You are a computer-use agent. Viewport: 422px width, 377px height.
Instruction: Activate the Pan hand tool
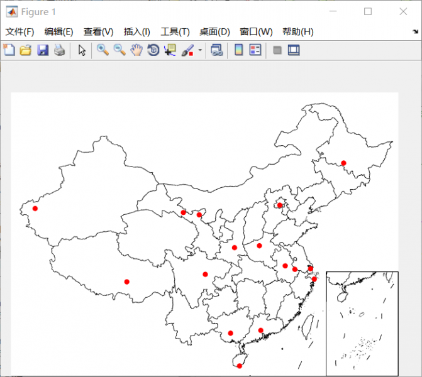coord(136,50)
